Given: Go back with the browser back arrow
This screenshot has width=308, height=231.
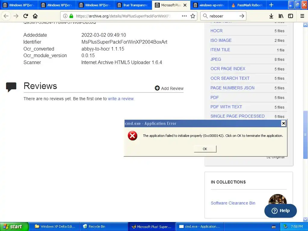Looking at the screenshot, I should point(6,16).
